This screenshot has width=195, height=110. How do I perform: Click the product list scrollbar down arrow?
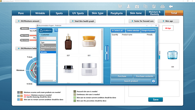pyautogui.click(x=102, y=82)
